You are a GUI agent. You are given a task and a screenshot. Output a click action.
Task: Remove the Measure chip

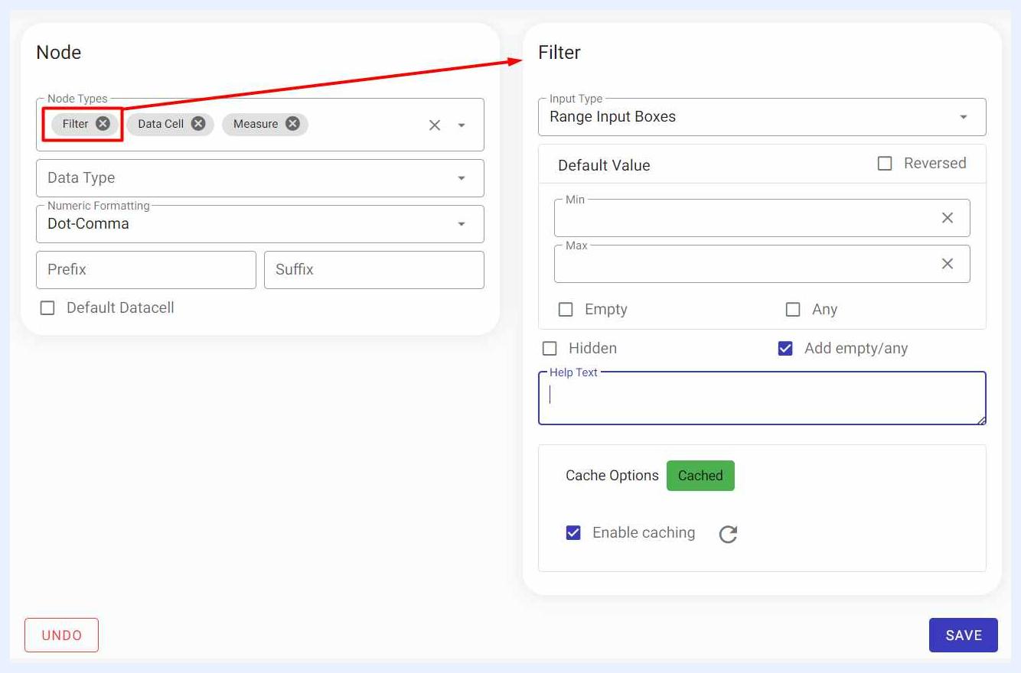coord(292,124)
